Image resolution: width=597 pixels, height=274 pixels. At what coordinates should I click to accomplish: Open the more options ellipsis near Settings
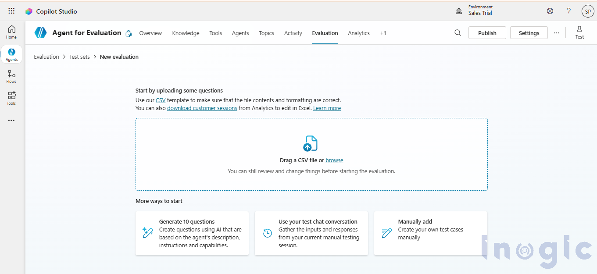[x=557, y=32]
